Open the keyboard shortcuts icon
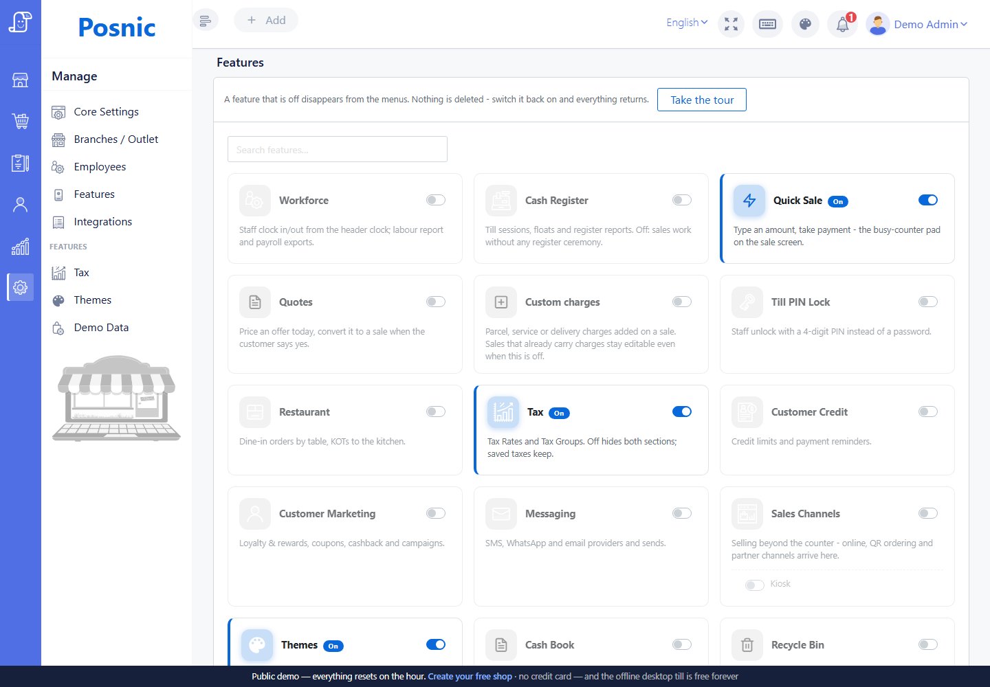Screen dimensions: 990x687 tap(768, 24)
